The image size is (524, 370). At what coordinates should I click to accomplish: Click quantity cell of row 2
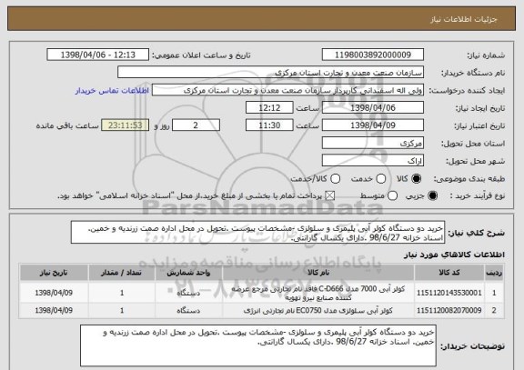point(122,311)
